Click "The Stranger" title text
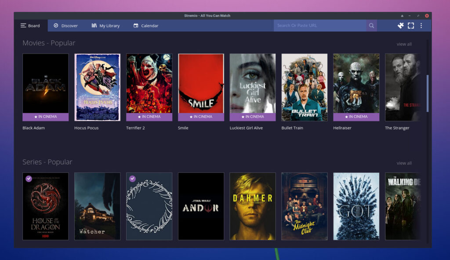The image size is (450, 260). [x=397, y=128]
